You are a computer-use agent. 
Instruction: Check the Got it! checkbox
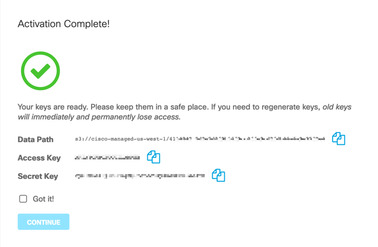click(23, 199)
